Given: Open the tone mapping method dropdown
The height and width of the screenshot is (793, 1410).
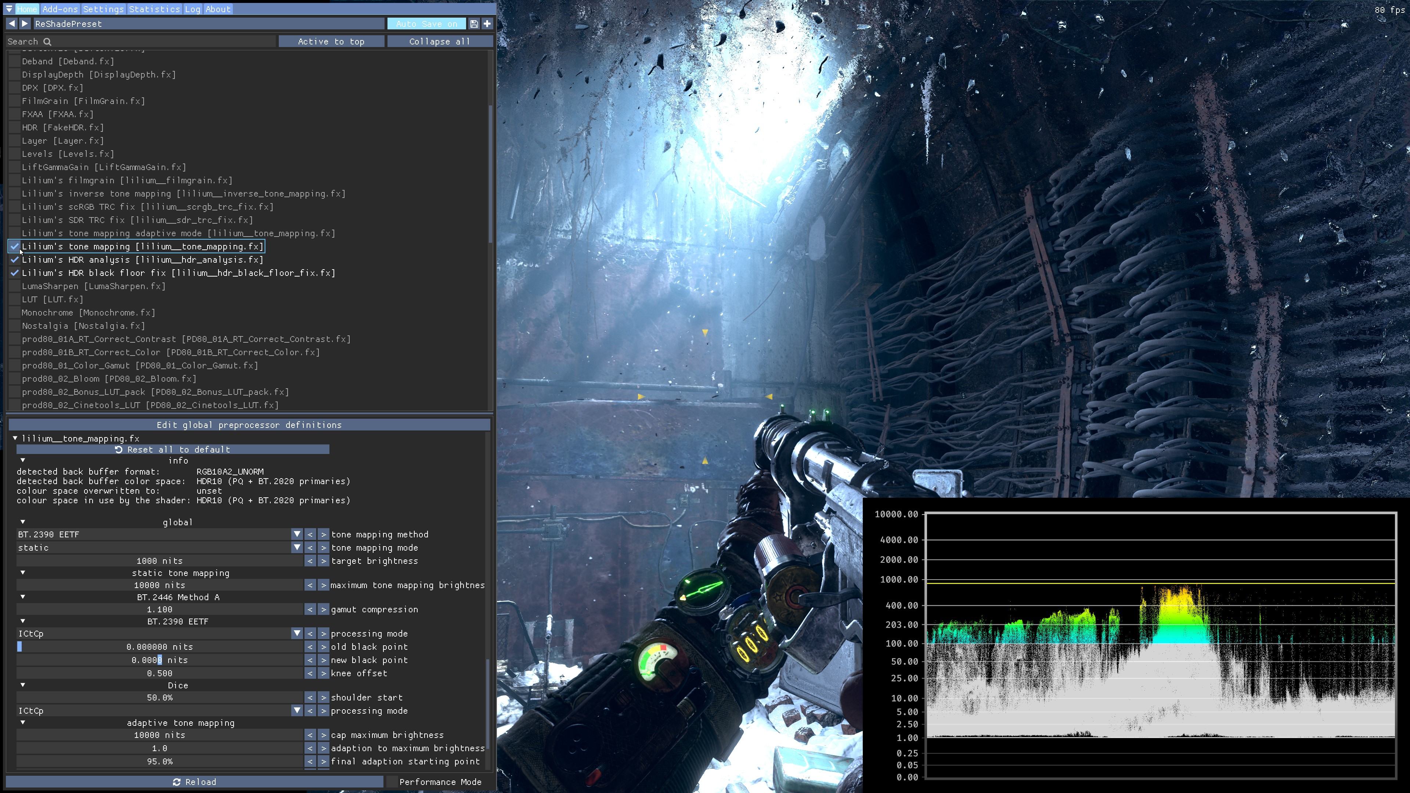Looking at the screenshot, I should tap(297, 534).
